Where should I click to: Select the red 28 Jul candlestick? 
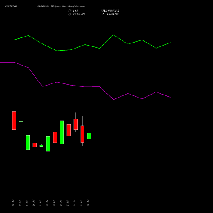pos(75,124)
